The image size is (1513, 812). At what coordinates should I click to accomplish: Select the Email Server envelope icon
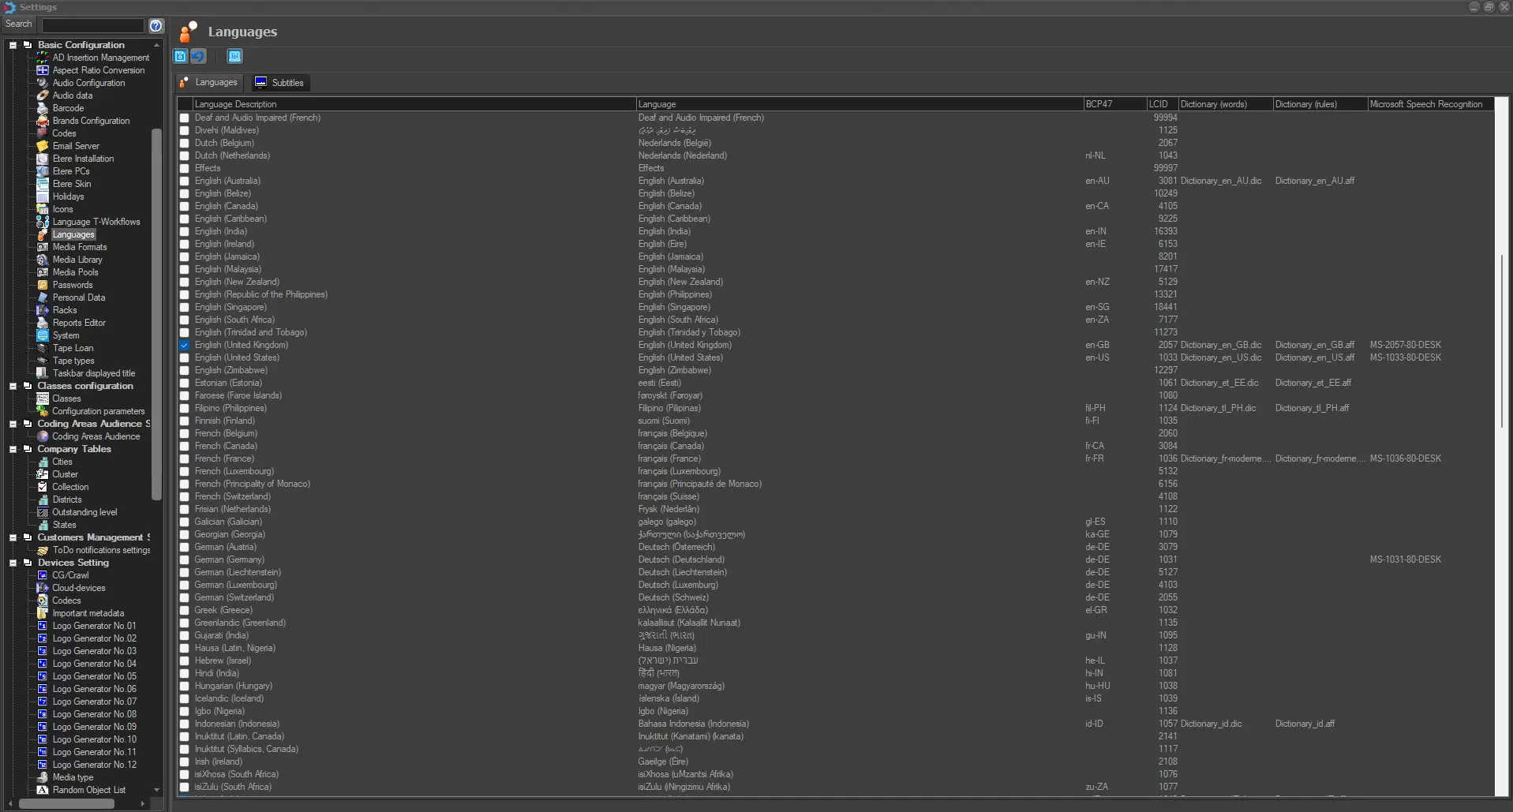coord(43,146)
